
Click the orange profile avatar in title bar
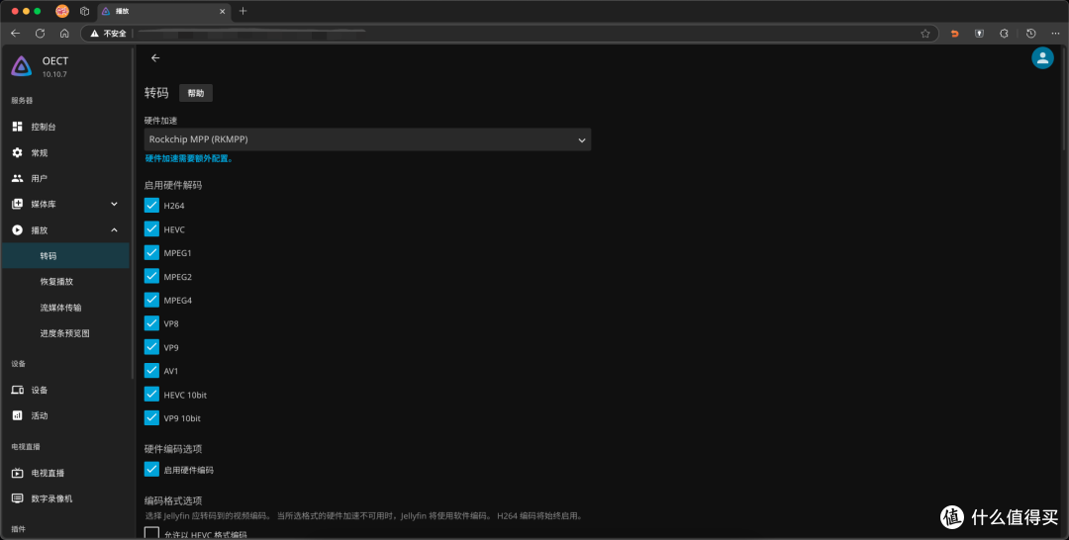point(62,11)
